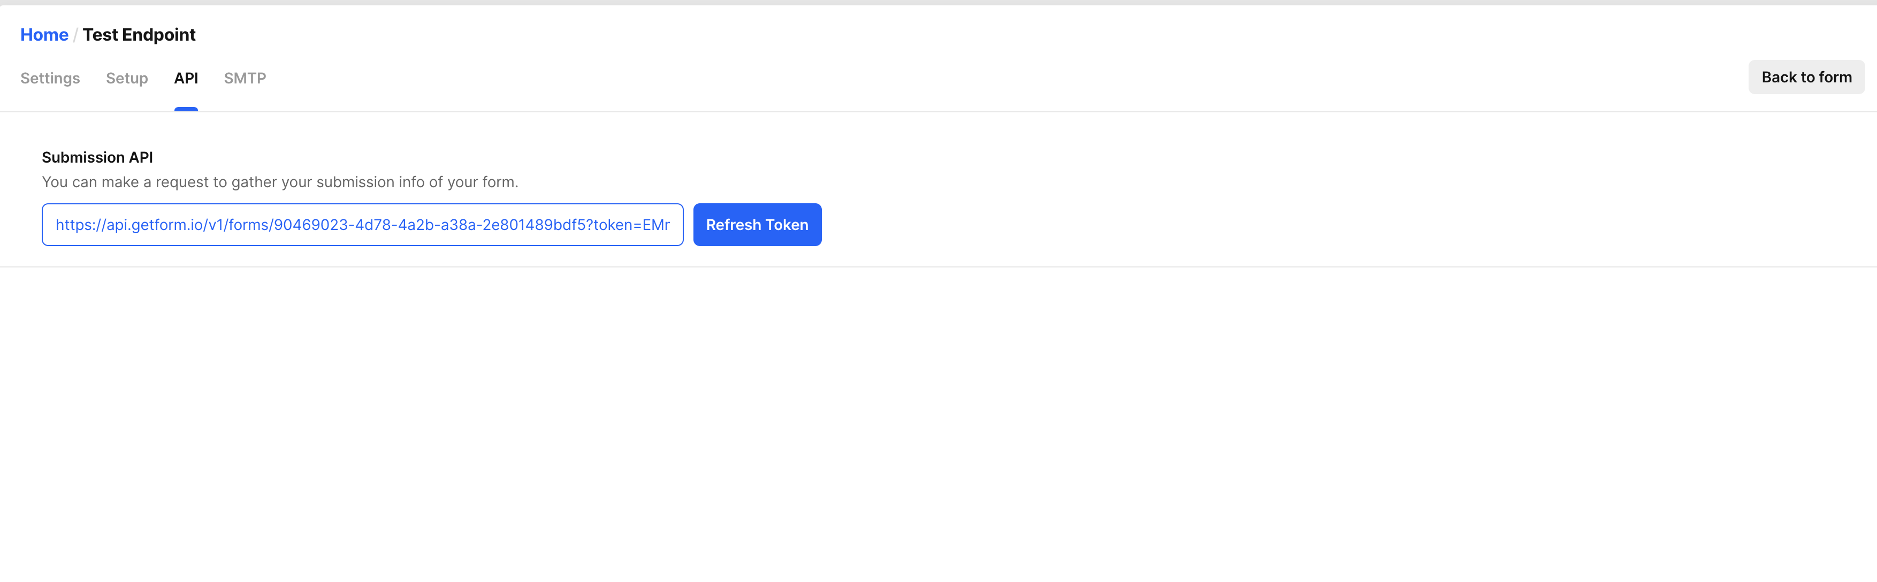This screenshot has width=1877, height=582.
Task: Click Back to form button
Action: pyautogui.click(x=1806, y=76)
